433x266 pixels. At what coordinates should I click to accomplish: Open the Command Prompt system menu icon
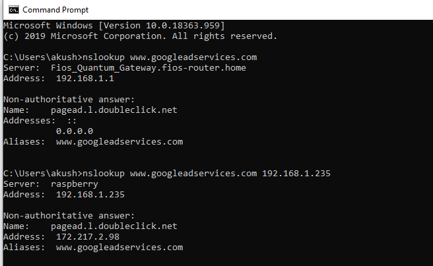click(x=10, y=10)
